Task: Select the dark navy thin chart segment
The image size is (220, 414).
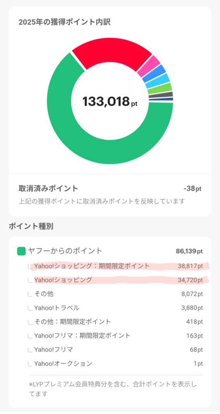Action: click(161, 99)
